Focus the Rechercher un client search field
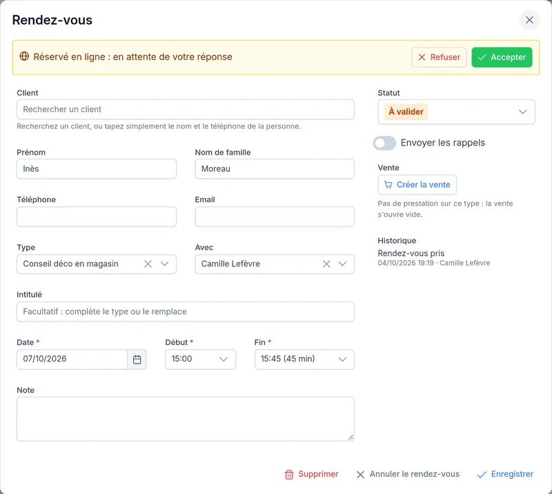This screenshot has width=552, height=494. click(185, 110)
